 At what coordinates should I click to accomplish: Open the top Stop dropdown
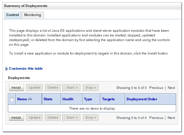(x=91, y=87)
